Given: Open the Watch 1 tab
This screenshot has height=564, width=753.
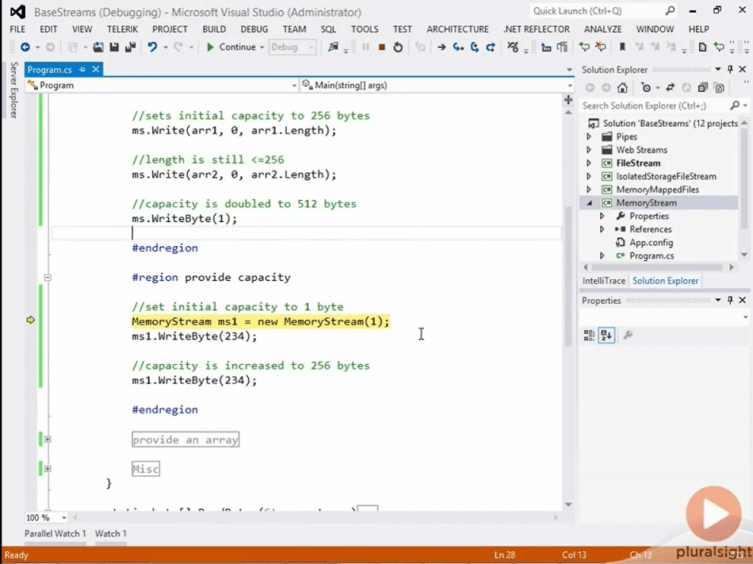Looking at the screenshot, I should pos(110,533).
